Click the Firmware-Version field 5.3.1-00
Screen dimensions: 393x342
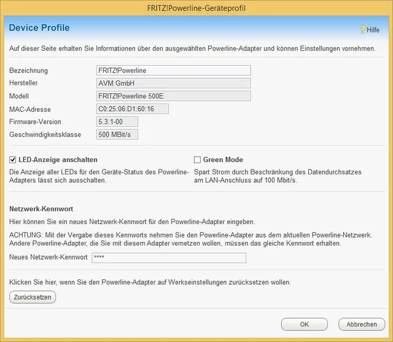point(117,122)
